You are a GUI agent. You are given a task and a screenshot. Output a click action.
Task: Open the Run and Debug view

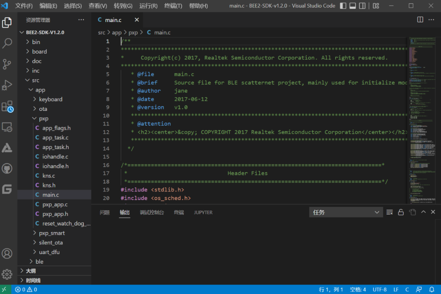pos(7,85)
